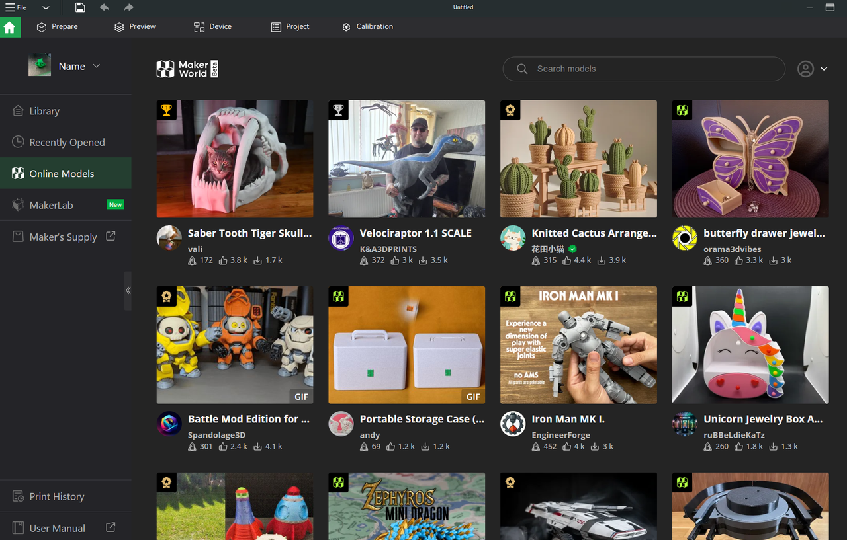
Task: Open Print History
Action: click(66, 496)
